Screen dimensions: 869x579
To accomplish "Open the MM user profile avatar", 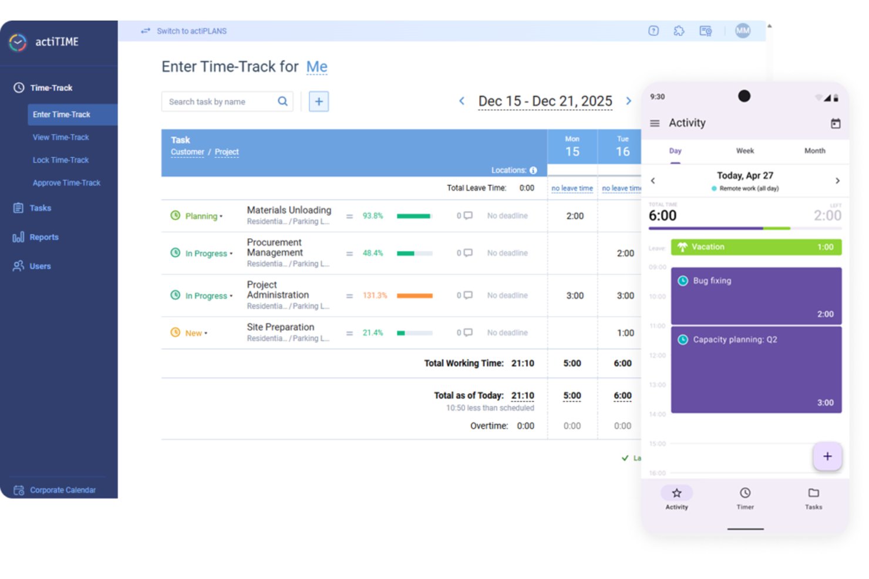I will (743, 31).
